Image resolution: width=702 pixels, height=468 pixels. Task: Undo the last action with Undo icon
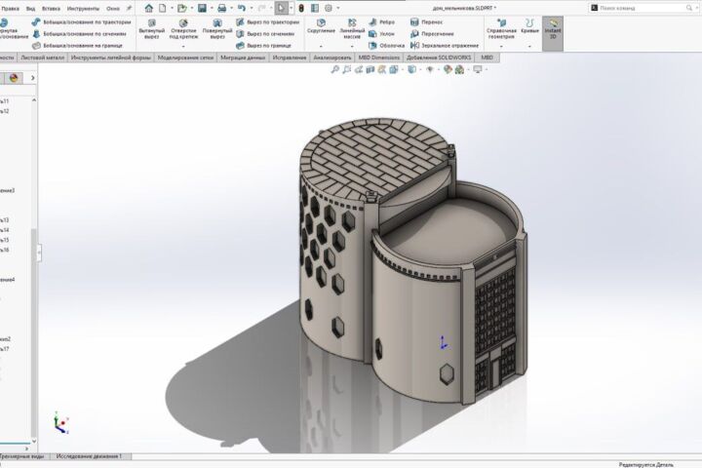click(242, 8)
